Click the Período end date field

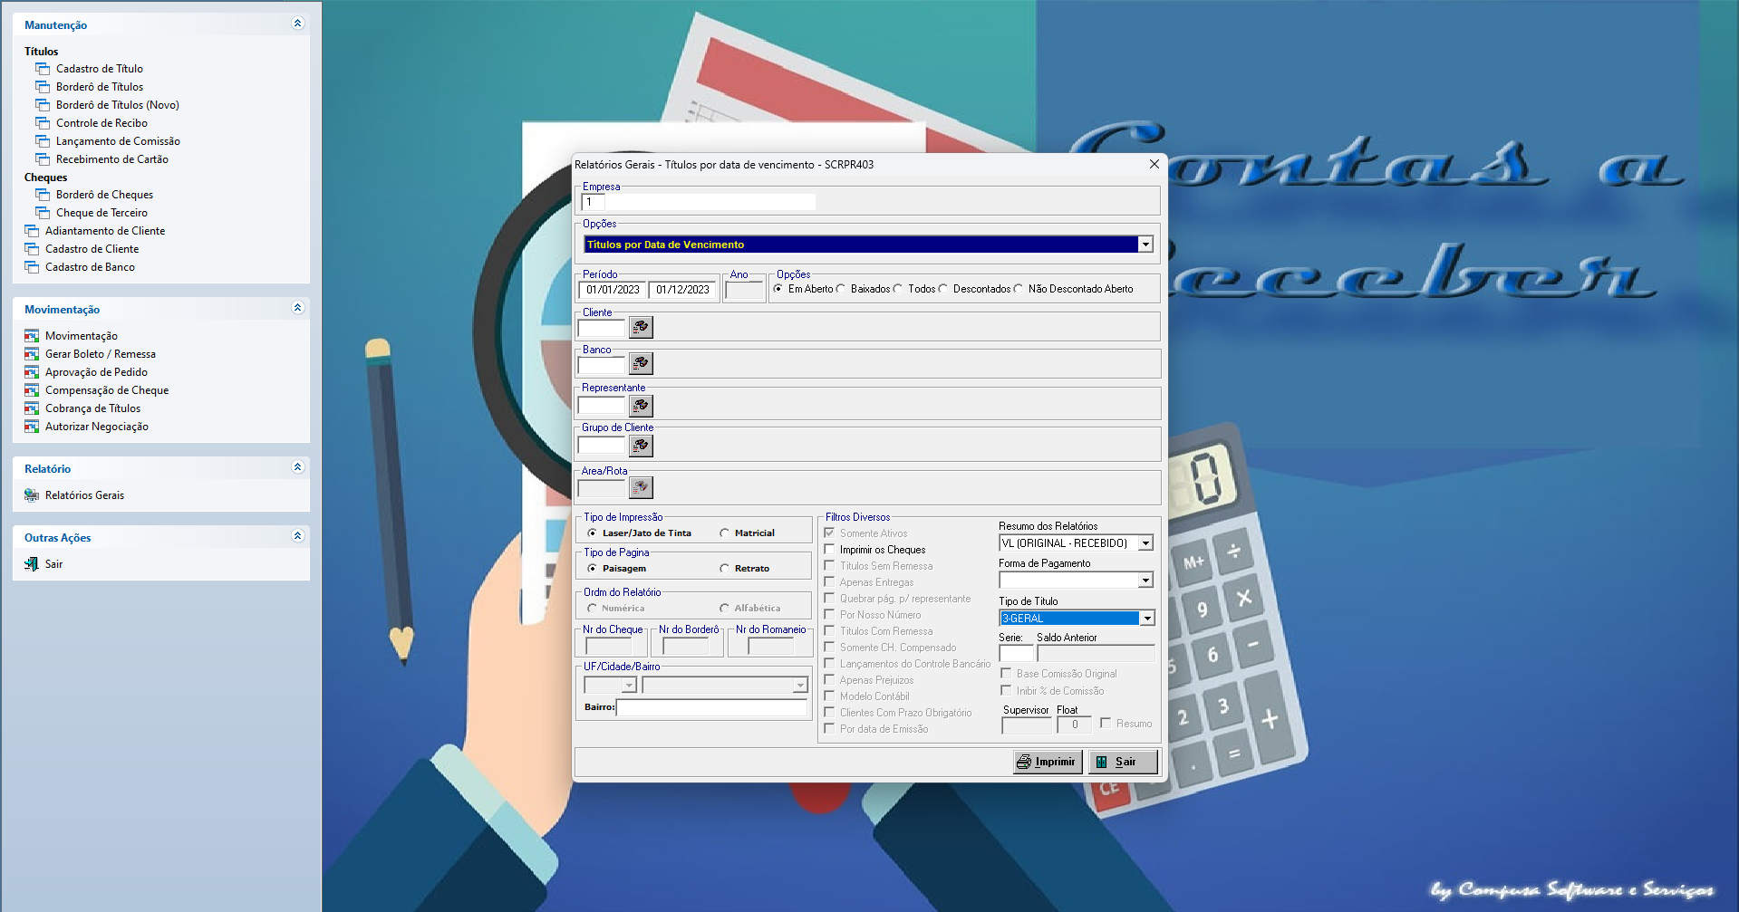[683, 290]
